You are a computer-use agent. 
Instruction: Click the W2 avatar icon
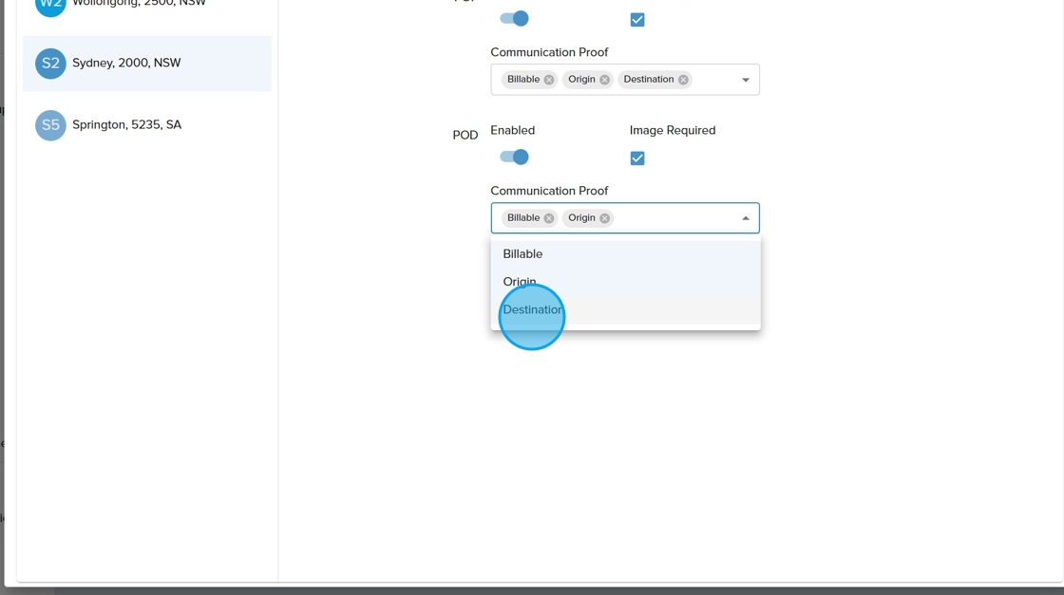click(x=50, y=5)
